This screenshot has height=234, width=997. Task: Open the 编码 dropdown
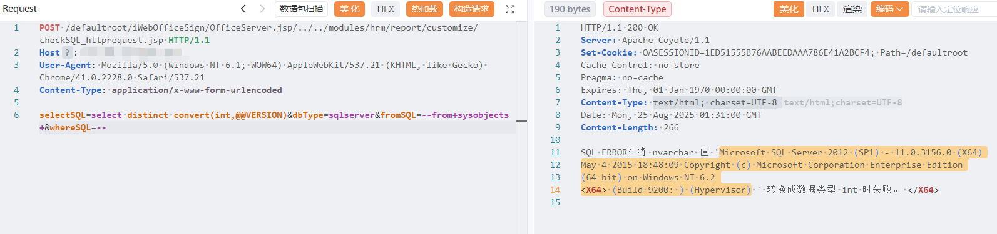coord(889,9)
